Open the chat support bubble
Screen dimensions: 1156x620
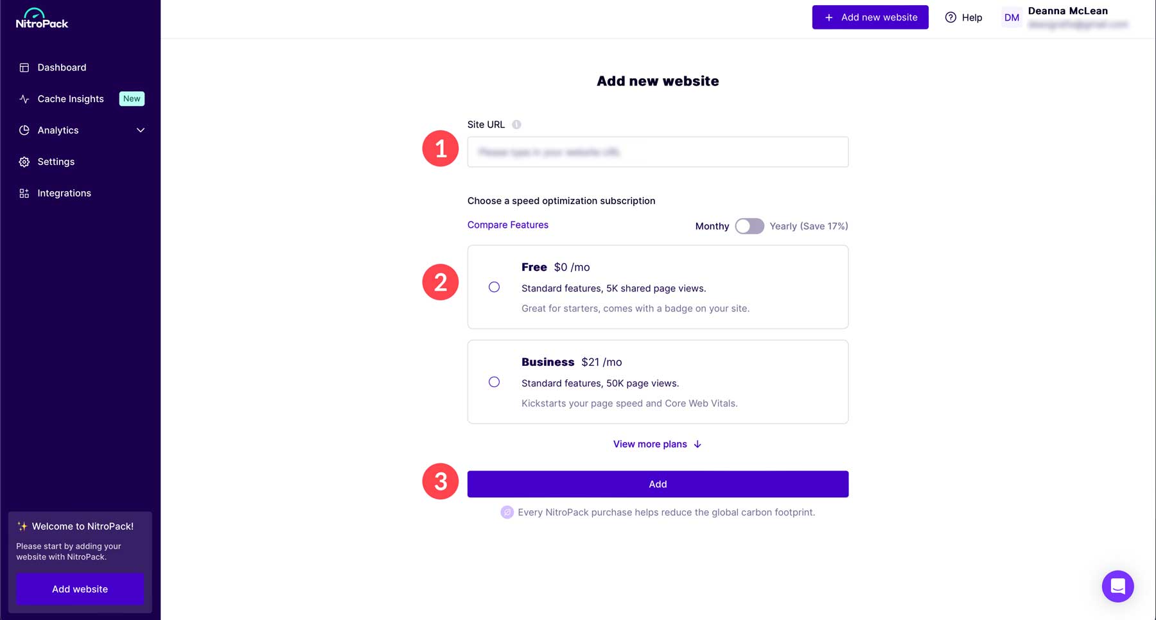coord(1117,586)
